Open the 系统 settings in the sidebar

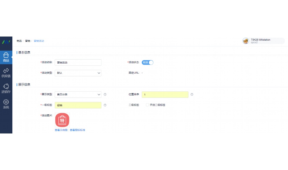[6, 104]
